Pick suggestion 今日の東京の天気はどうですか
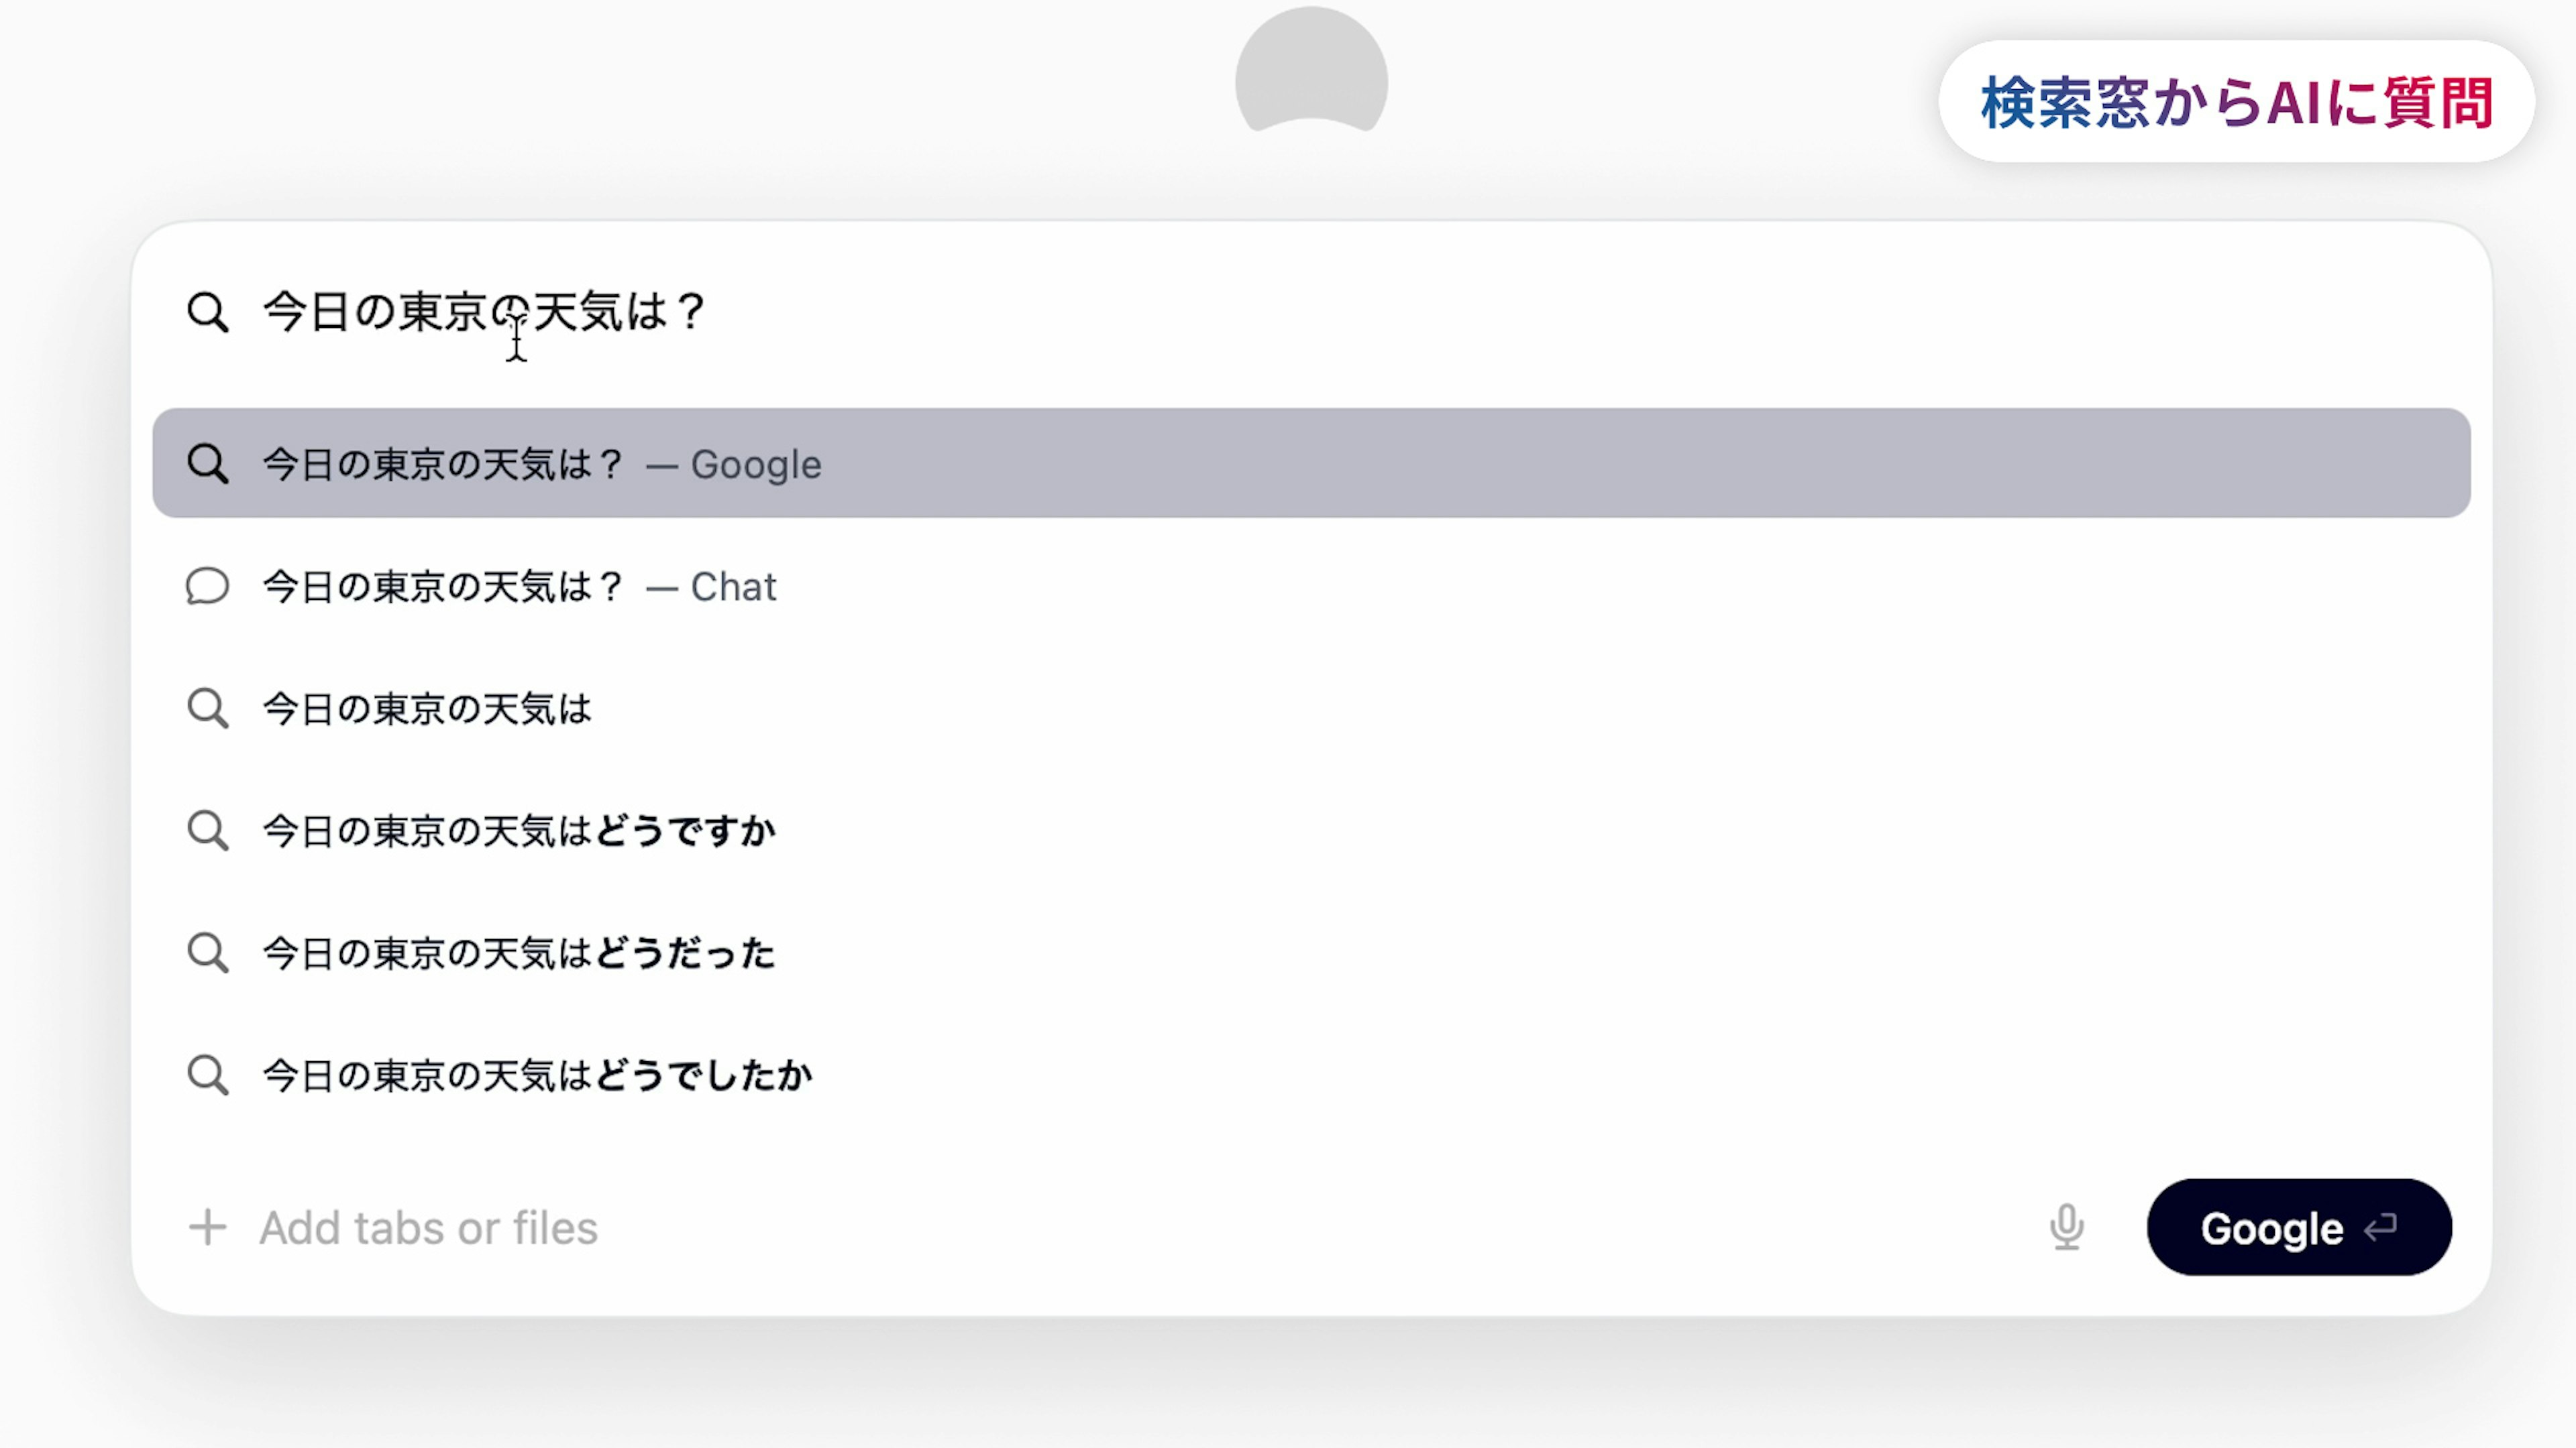The image size is (2576, 1448). point(519,831)
